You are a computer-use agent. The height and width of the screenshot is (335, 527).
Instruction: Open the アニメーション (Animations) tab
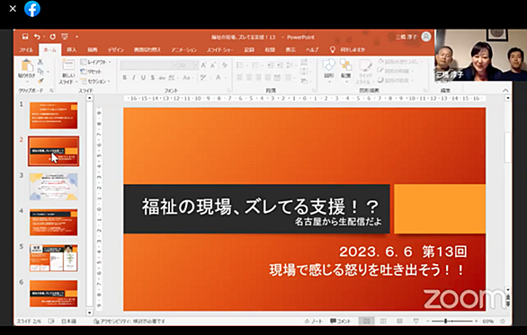coord(183,49)
